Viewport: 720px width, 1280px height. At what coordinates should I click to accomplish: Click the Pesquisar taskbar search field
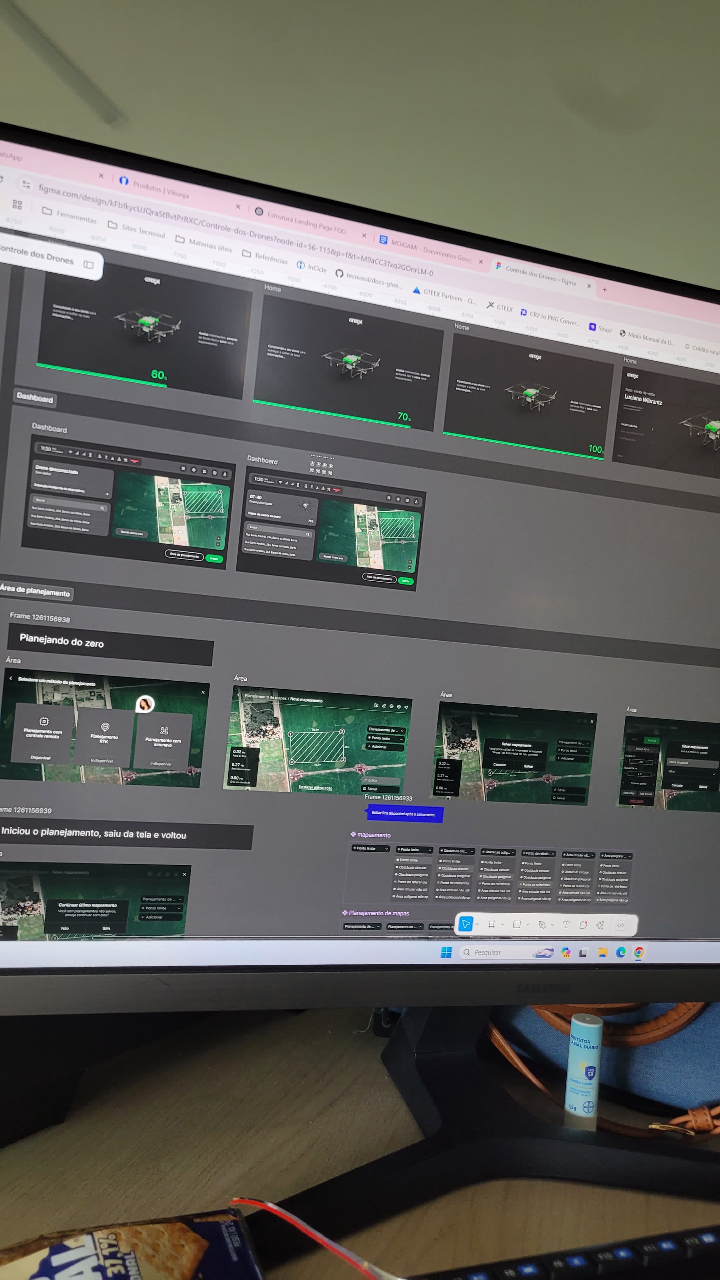click(506, 953)
